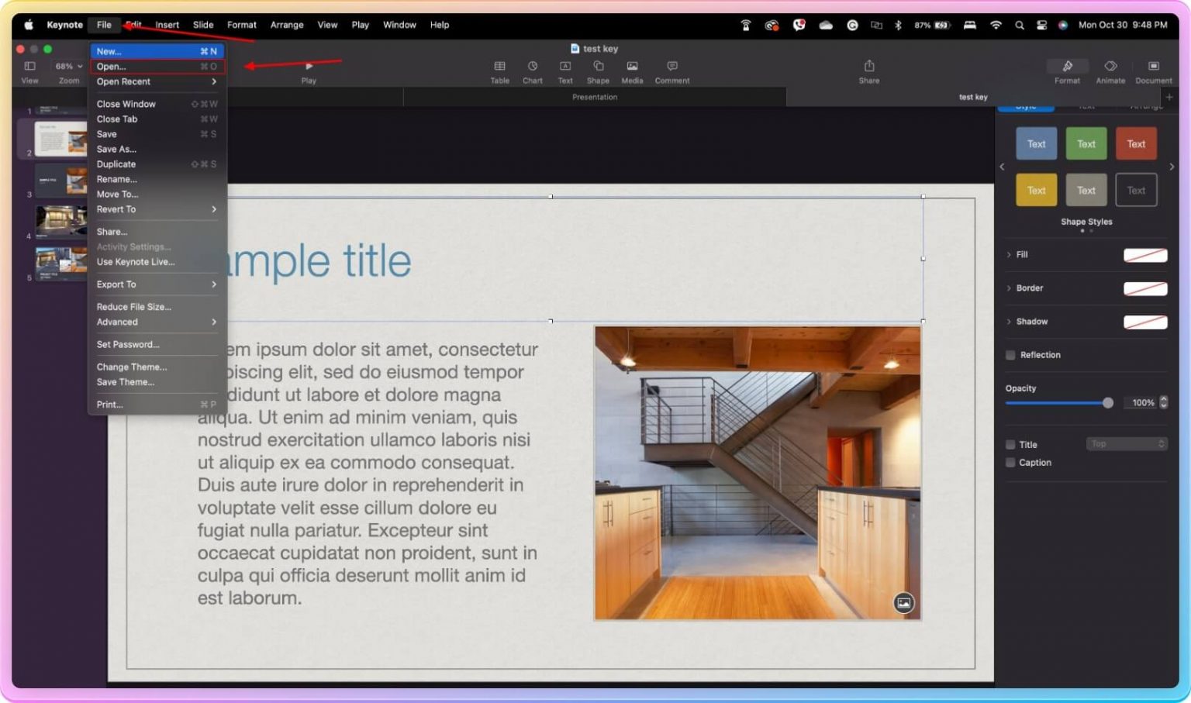
Task: Open the Document inspector
Action: (1153, 70)
